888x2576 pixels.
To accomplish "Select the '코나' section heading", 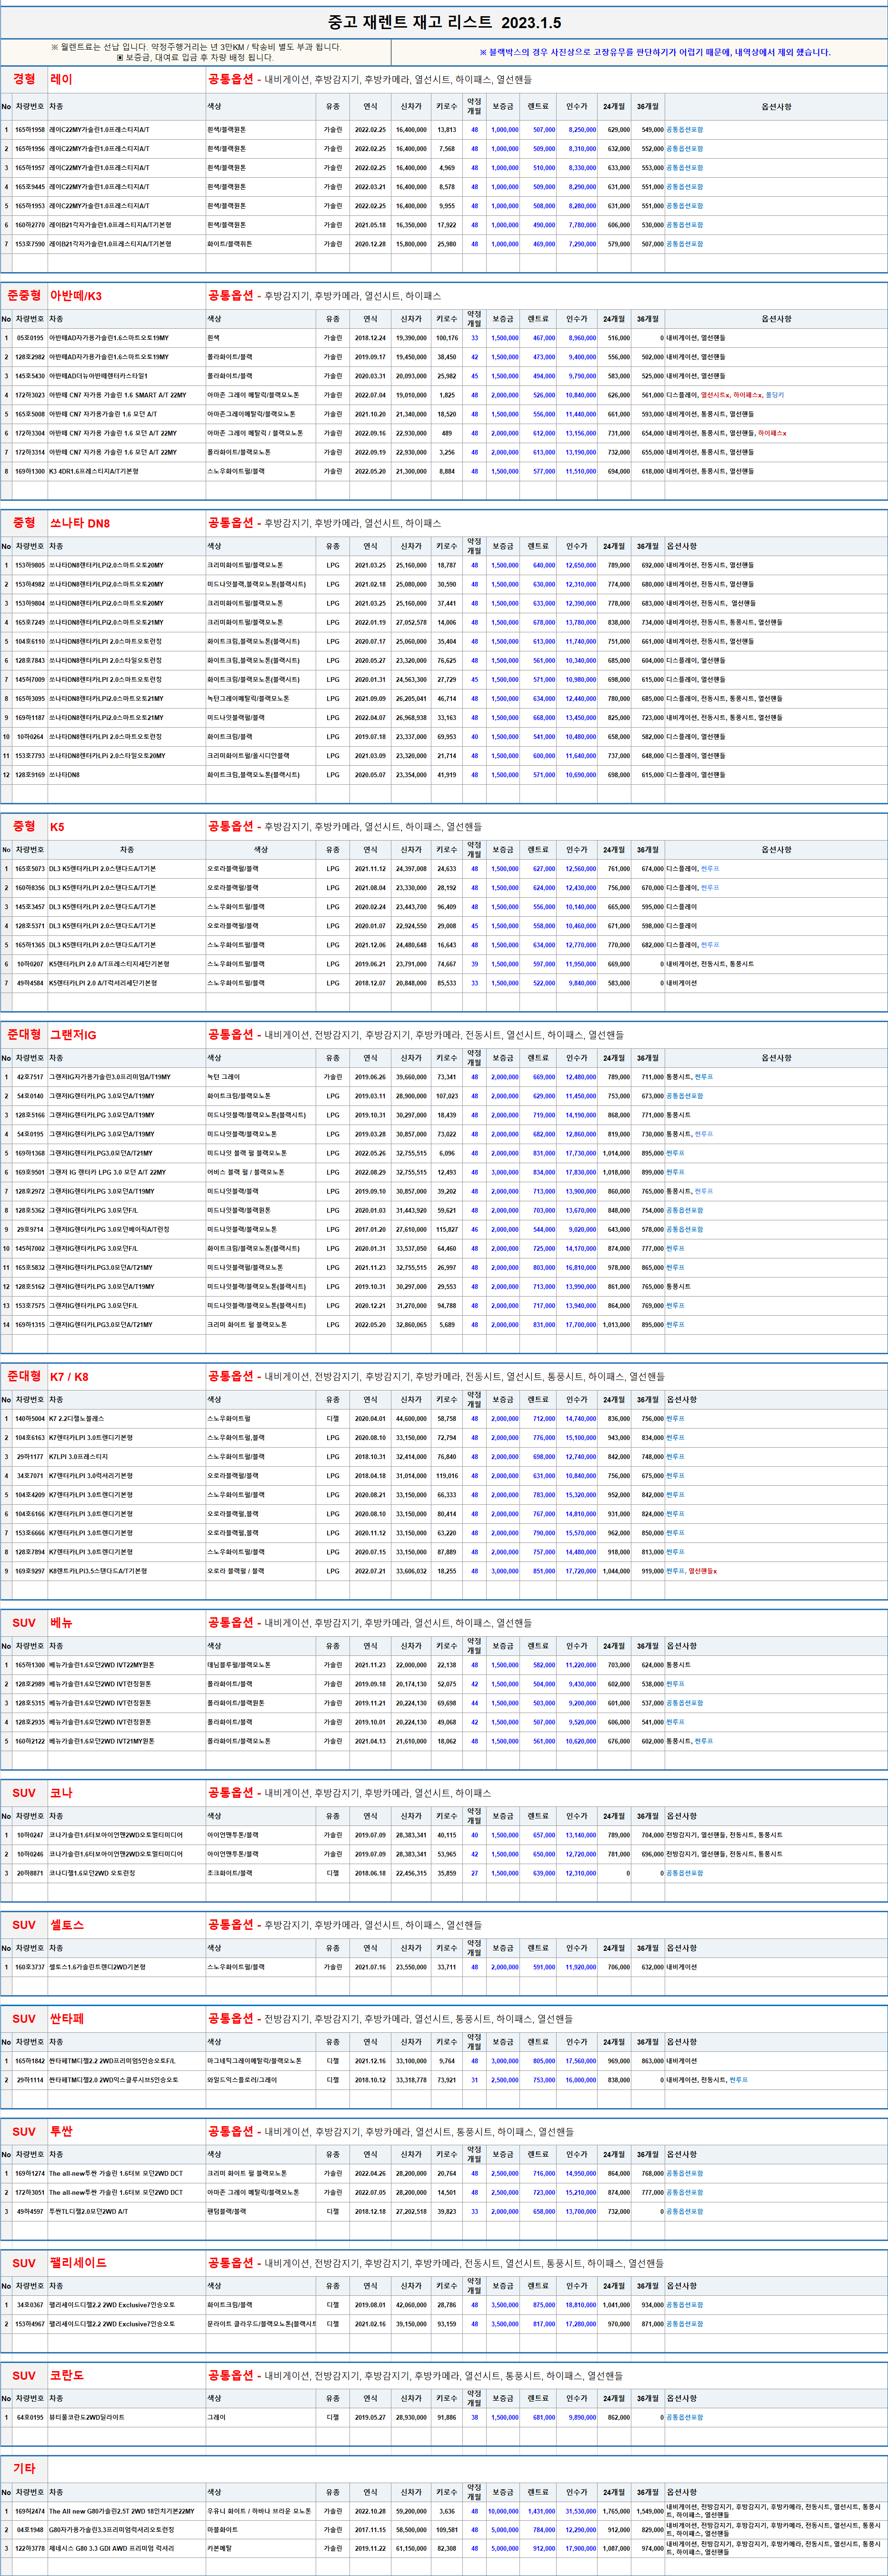I will [61, 1793].
